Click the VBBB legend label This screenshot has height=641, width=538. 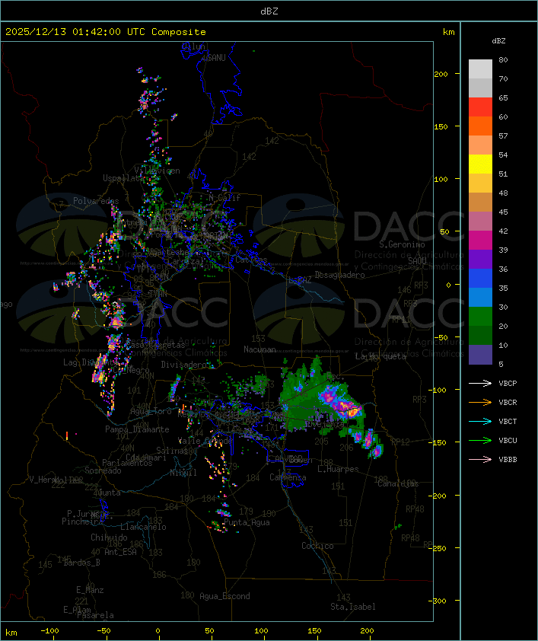pos(508,460)
